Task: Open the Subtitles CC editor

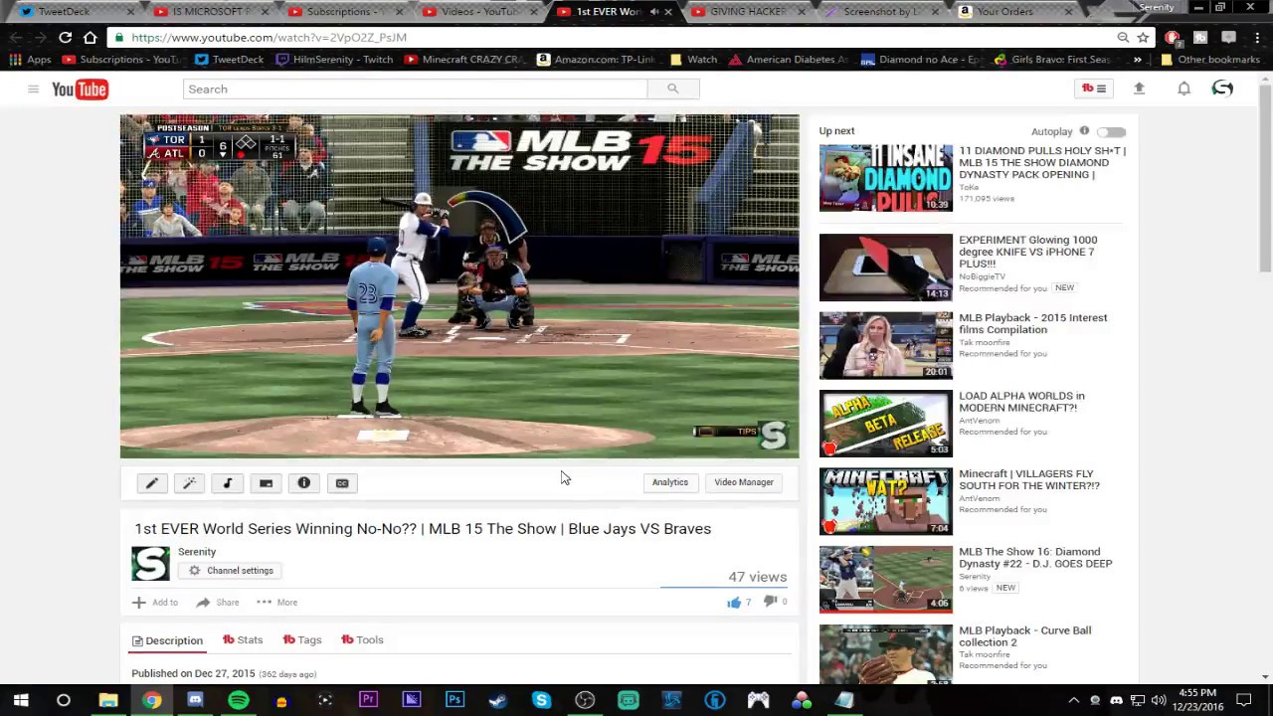Action: click(342, 483)
